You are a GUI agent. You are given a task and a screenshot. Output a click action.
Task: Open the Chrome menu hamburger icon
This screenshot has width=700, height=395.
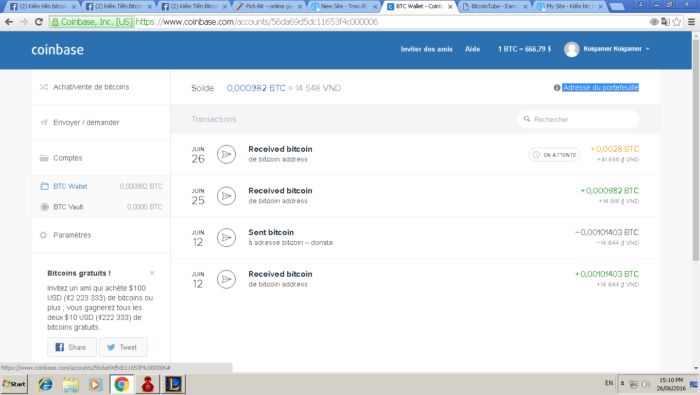691,22
